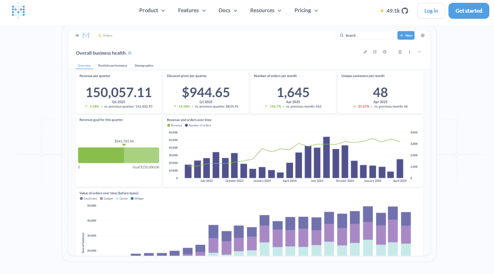Click the + New button

tap(406, 36)
